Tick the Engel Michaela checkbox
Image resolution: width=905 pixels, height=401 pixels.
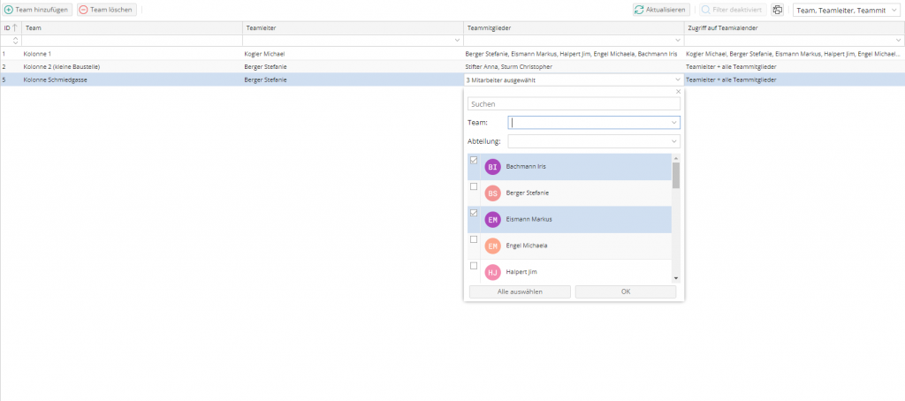[474, 239]
